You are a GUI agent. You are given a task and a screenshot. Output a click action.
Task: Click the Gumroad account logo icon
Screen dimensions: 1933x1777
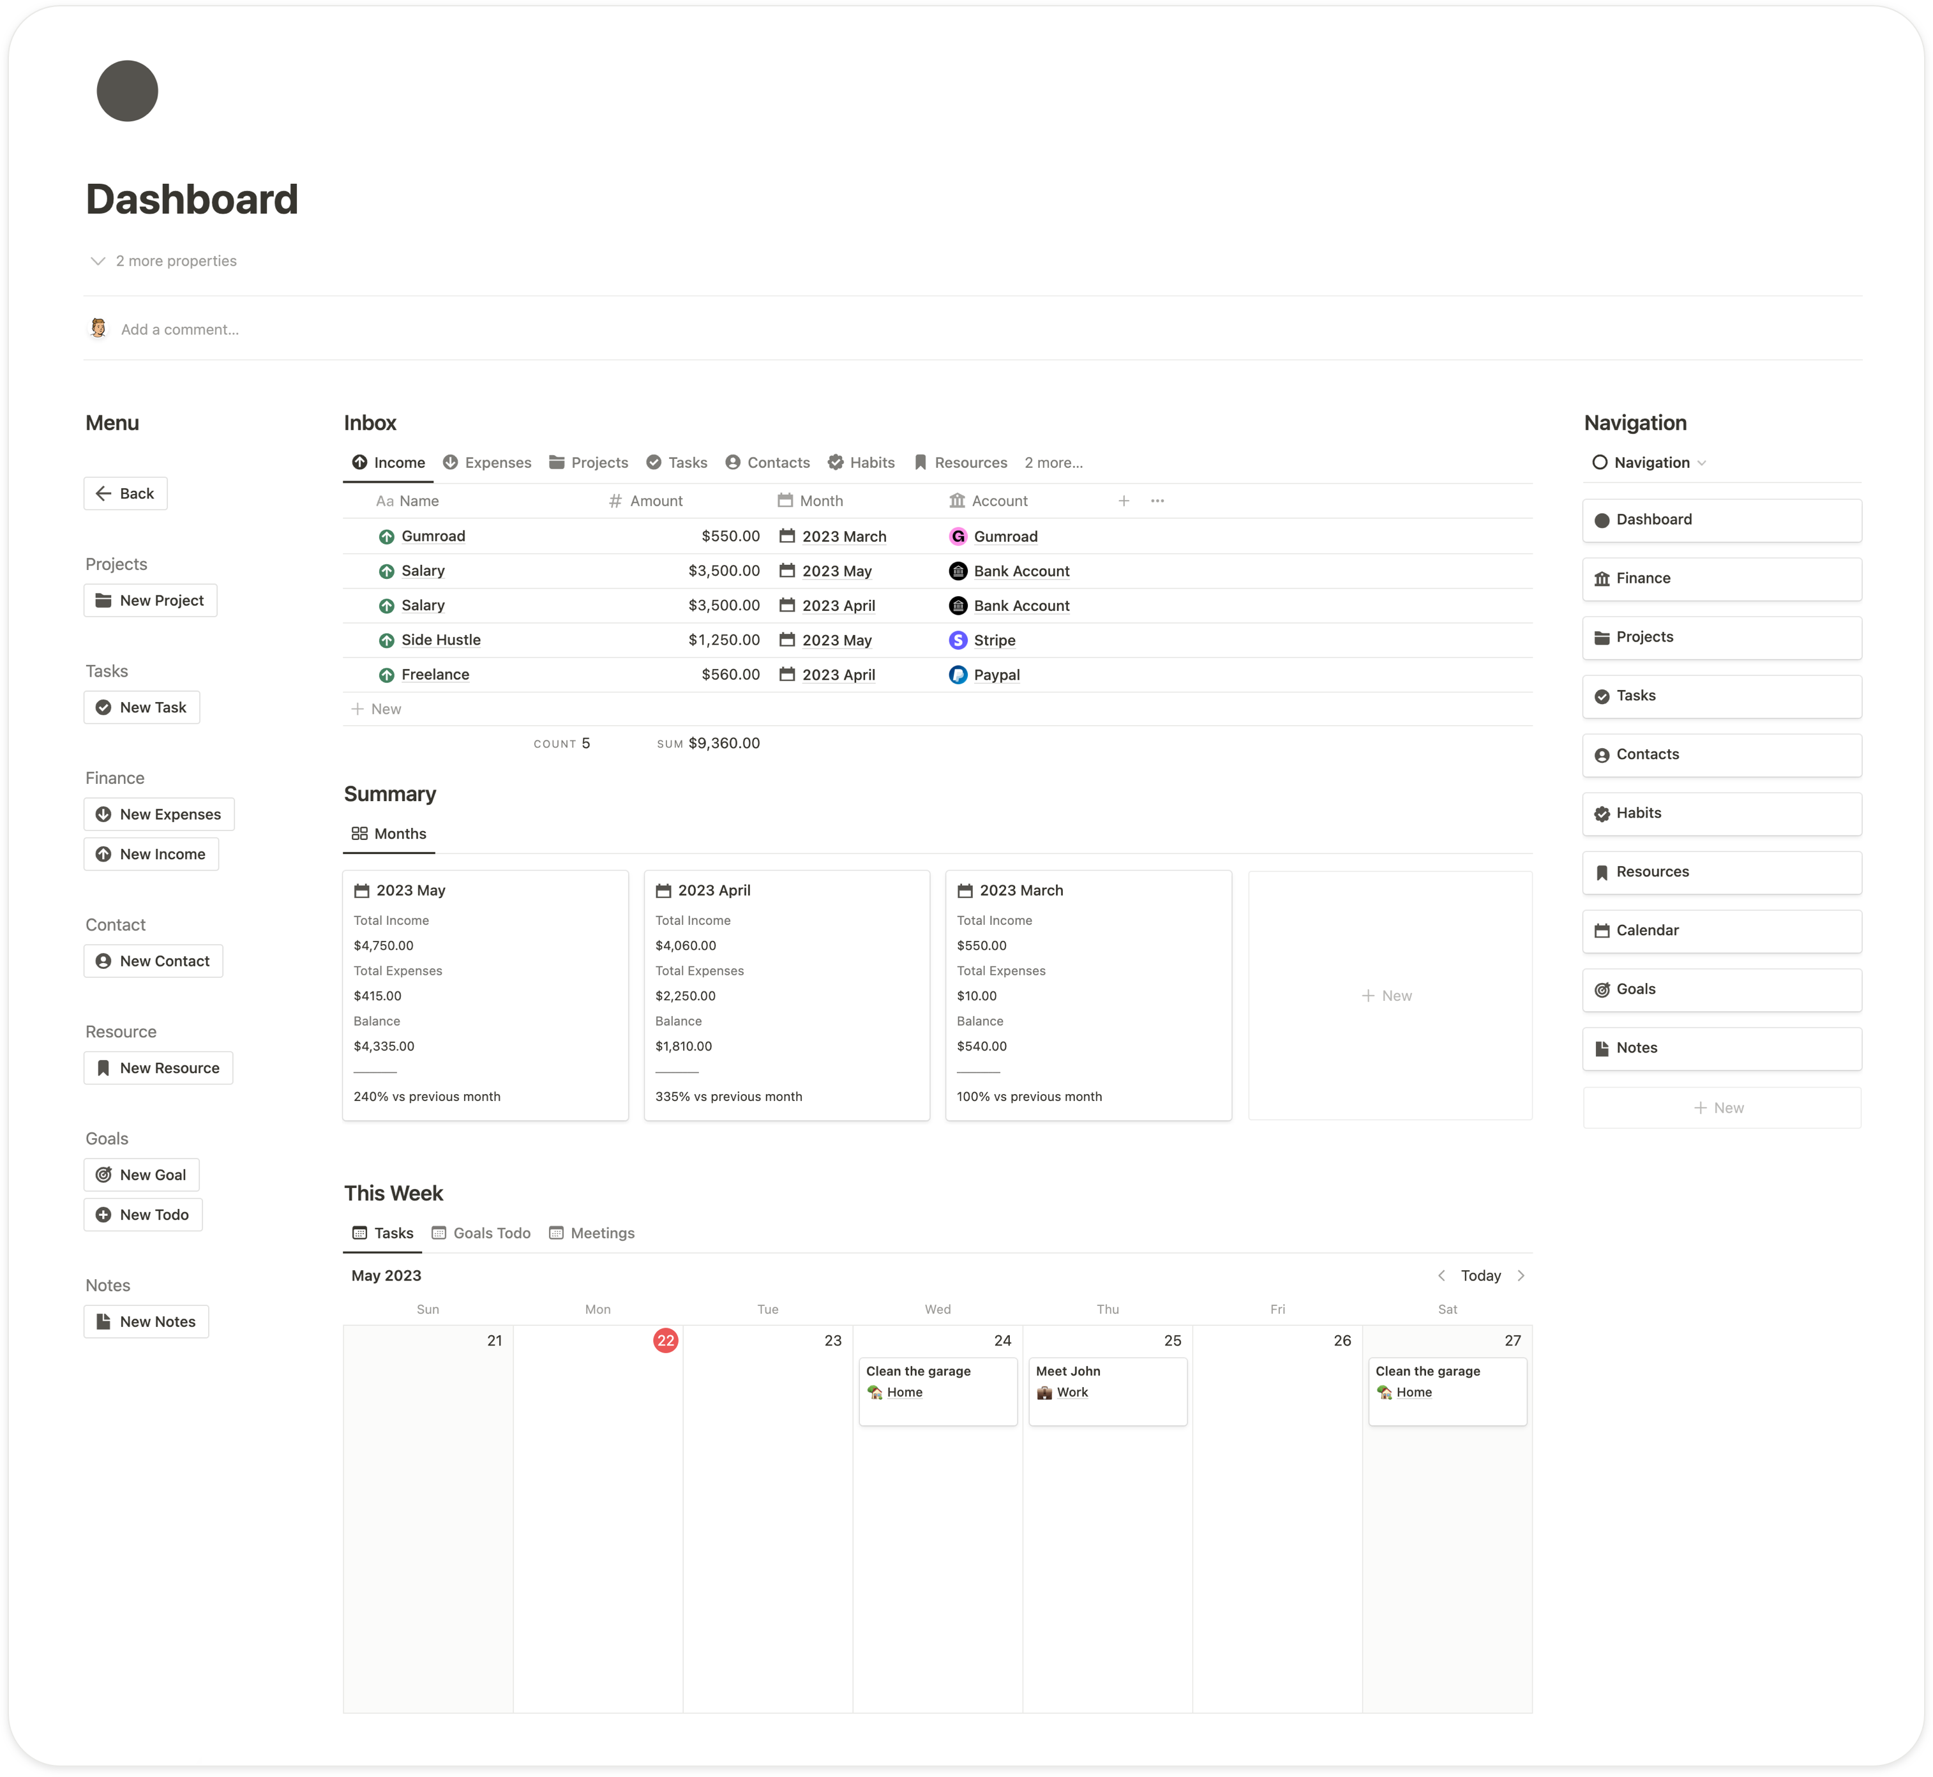click(958, 537)
